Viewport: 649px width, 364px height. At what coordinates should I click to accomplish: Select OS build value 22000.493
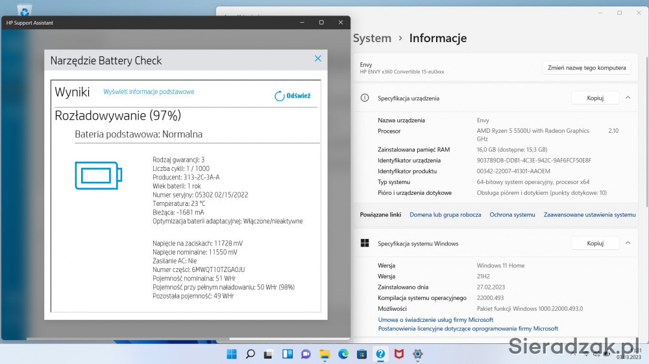coord(491,298)
